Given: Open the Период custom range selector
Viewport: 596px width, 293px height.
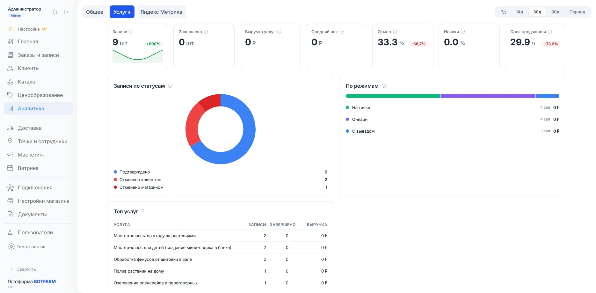Looking at the screenshot, I should (577, 12).
